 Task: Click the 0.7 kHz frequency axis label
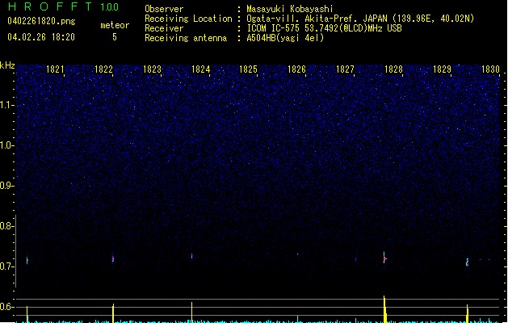[6, 266]
